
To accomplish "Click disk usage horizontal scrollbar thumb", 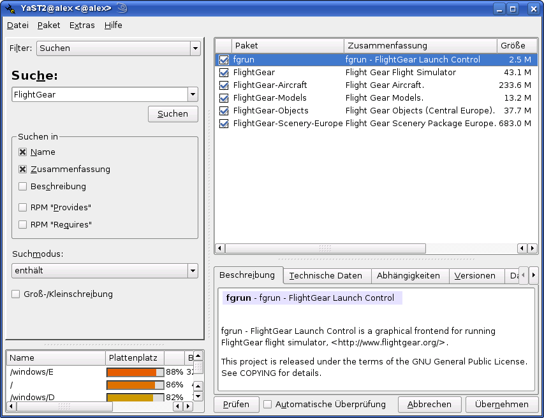I will (x=64, y=407).
